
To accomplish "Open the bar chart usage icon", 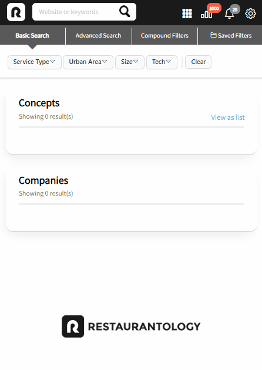I will coord(206,15).
